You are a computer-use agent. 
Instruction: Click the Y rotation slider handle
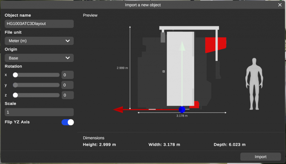pyautogui.click(x=15, y=85)
